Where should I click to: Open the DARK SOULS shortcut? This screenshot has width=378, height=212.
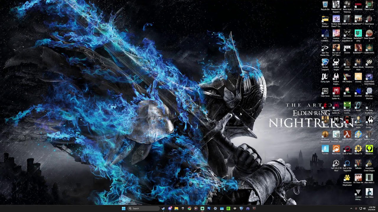pyautogui.click(x=347, y=64)
